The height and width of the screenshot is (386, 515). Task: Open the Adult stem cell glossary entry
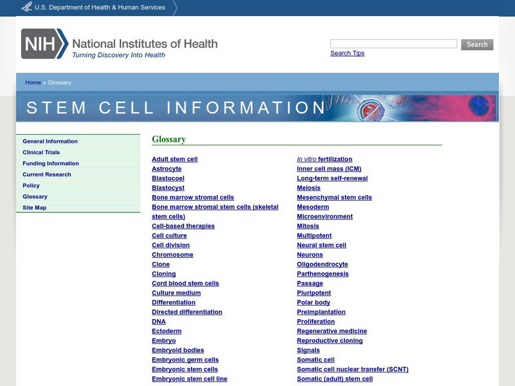(174, 159)
